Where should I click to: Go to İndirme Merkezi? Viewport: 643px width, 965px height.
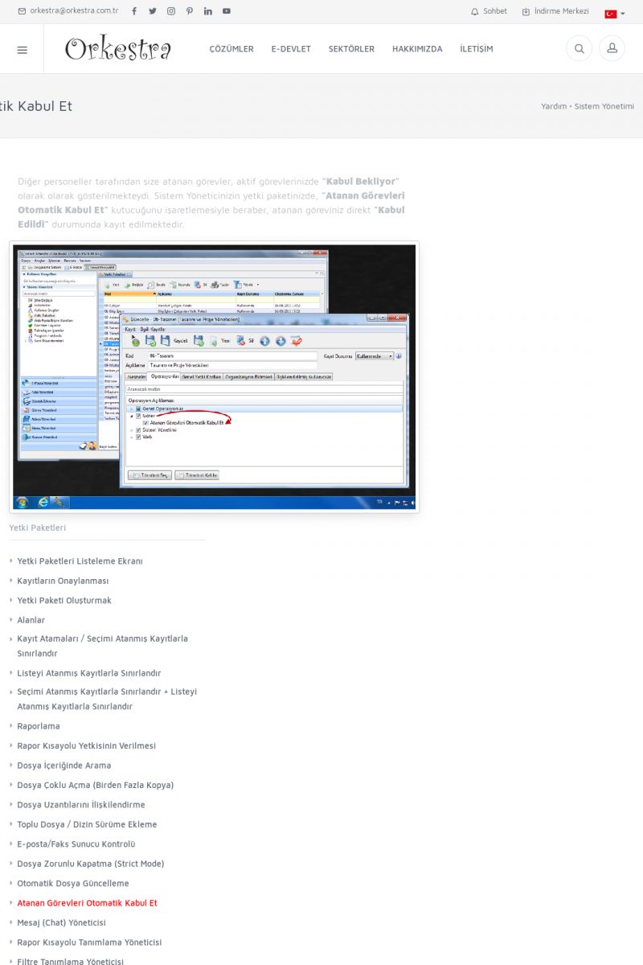pos(555,11)
